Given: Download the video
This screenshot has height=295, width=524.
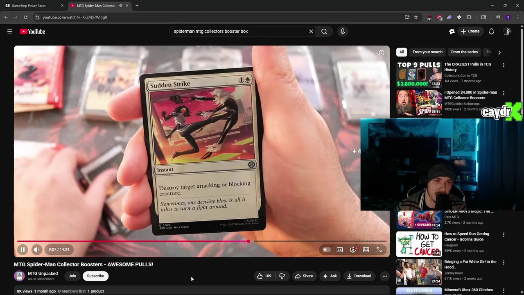Looking at the screenshot, I should point(359,276).
